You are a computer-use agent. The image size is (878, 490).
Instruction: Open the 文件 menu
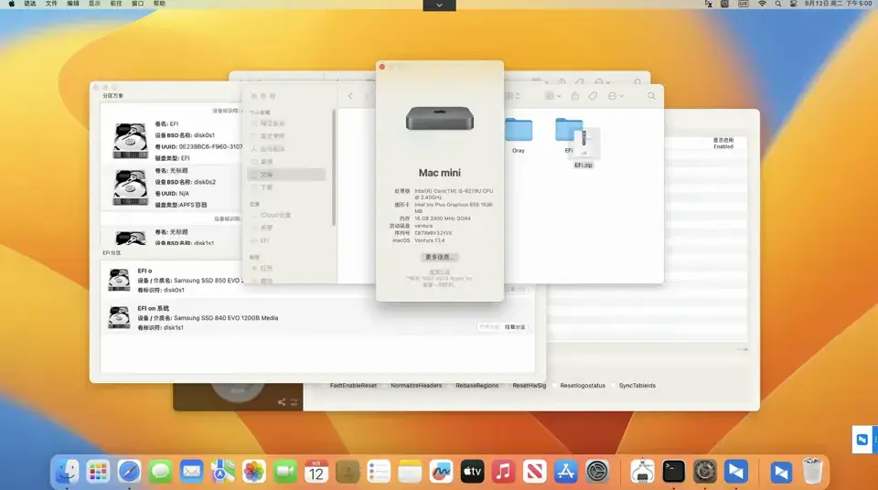click(x=51, y=4)
